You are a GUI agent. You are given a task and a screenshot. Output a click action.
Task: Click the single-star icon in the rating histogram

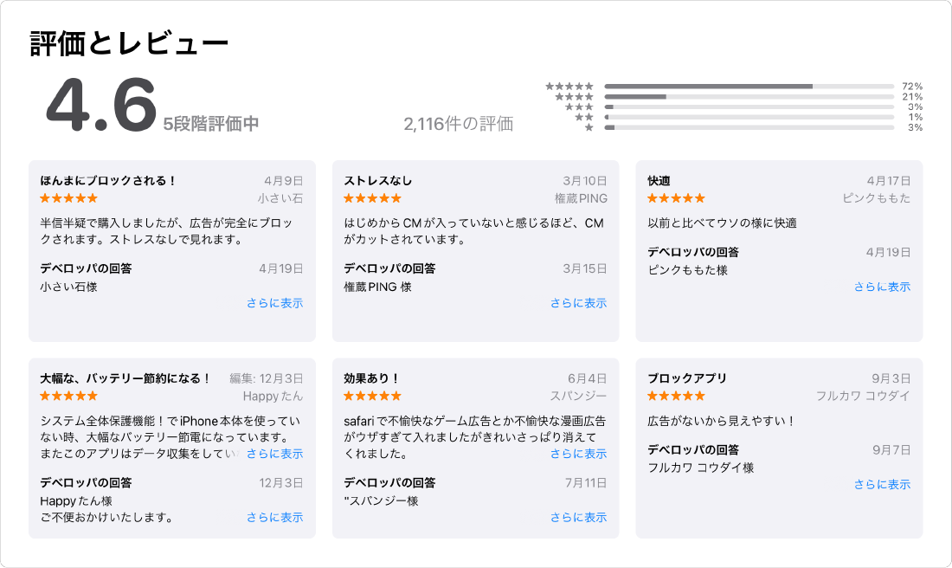point(589,127)
